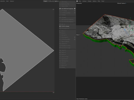The height and width of the screenshot is (100, 134).
Task: Open the UV editor Selection menu
Action: point(3,1)
